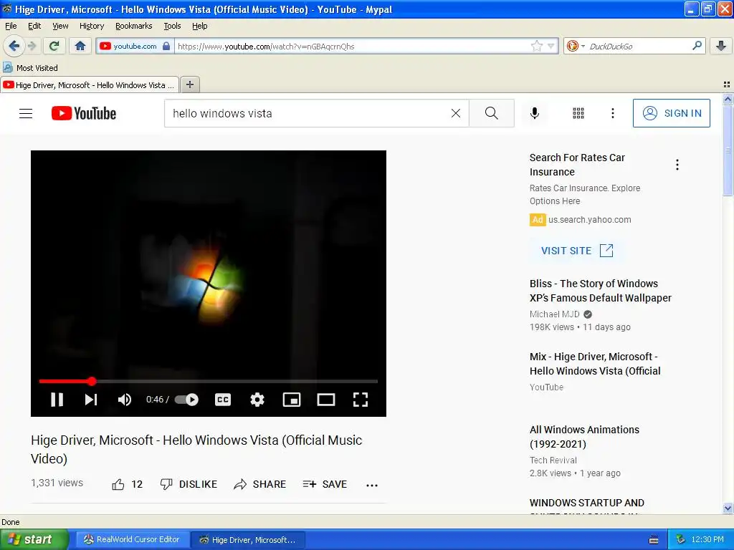Bookmark this page with star icon

tap(536, 46)
